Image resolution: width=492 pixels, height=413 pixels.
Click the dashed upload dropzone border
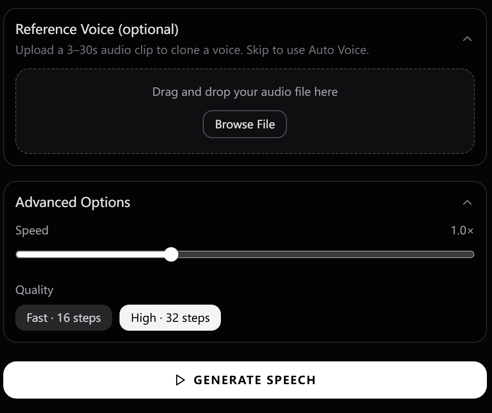(x=245, y=68)
